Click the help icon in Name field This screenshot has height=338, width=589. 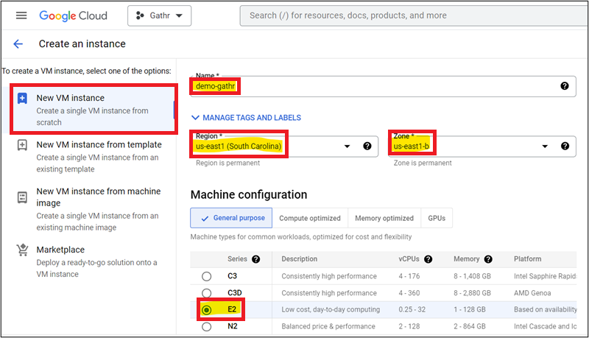[564, 86]
